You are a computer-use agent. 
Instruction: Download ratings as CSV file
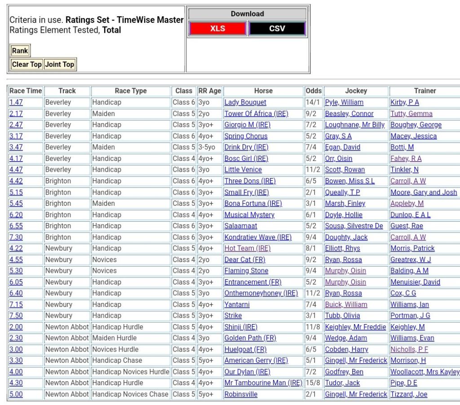point(277,29)
